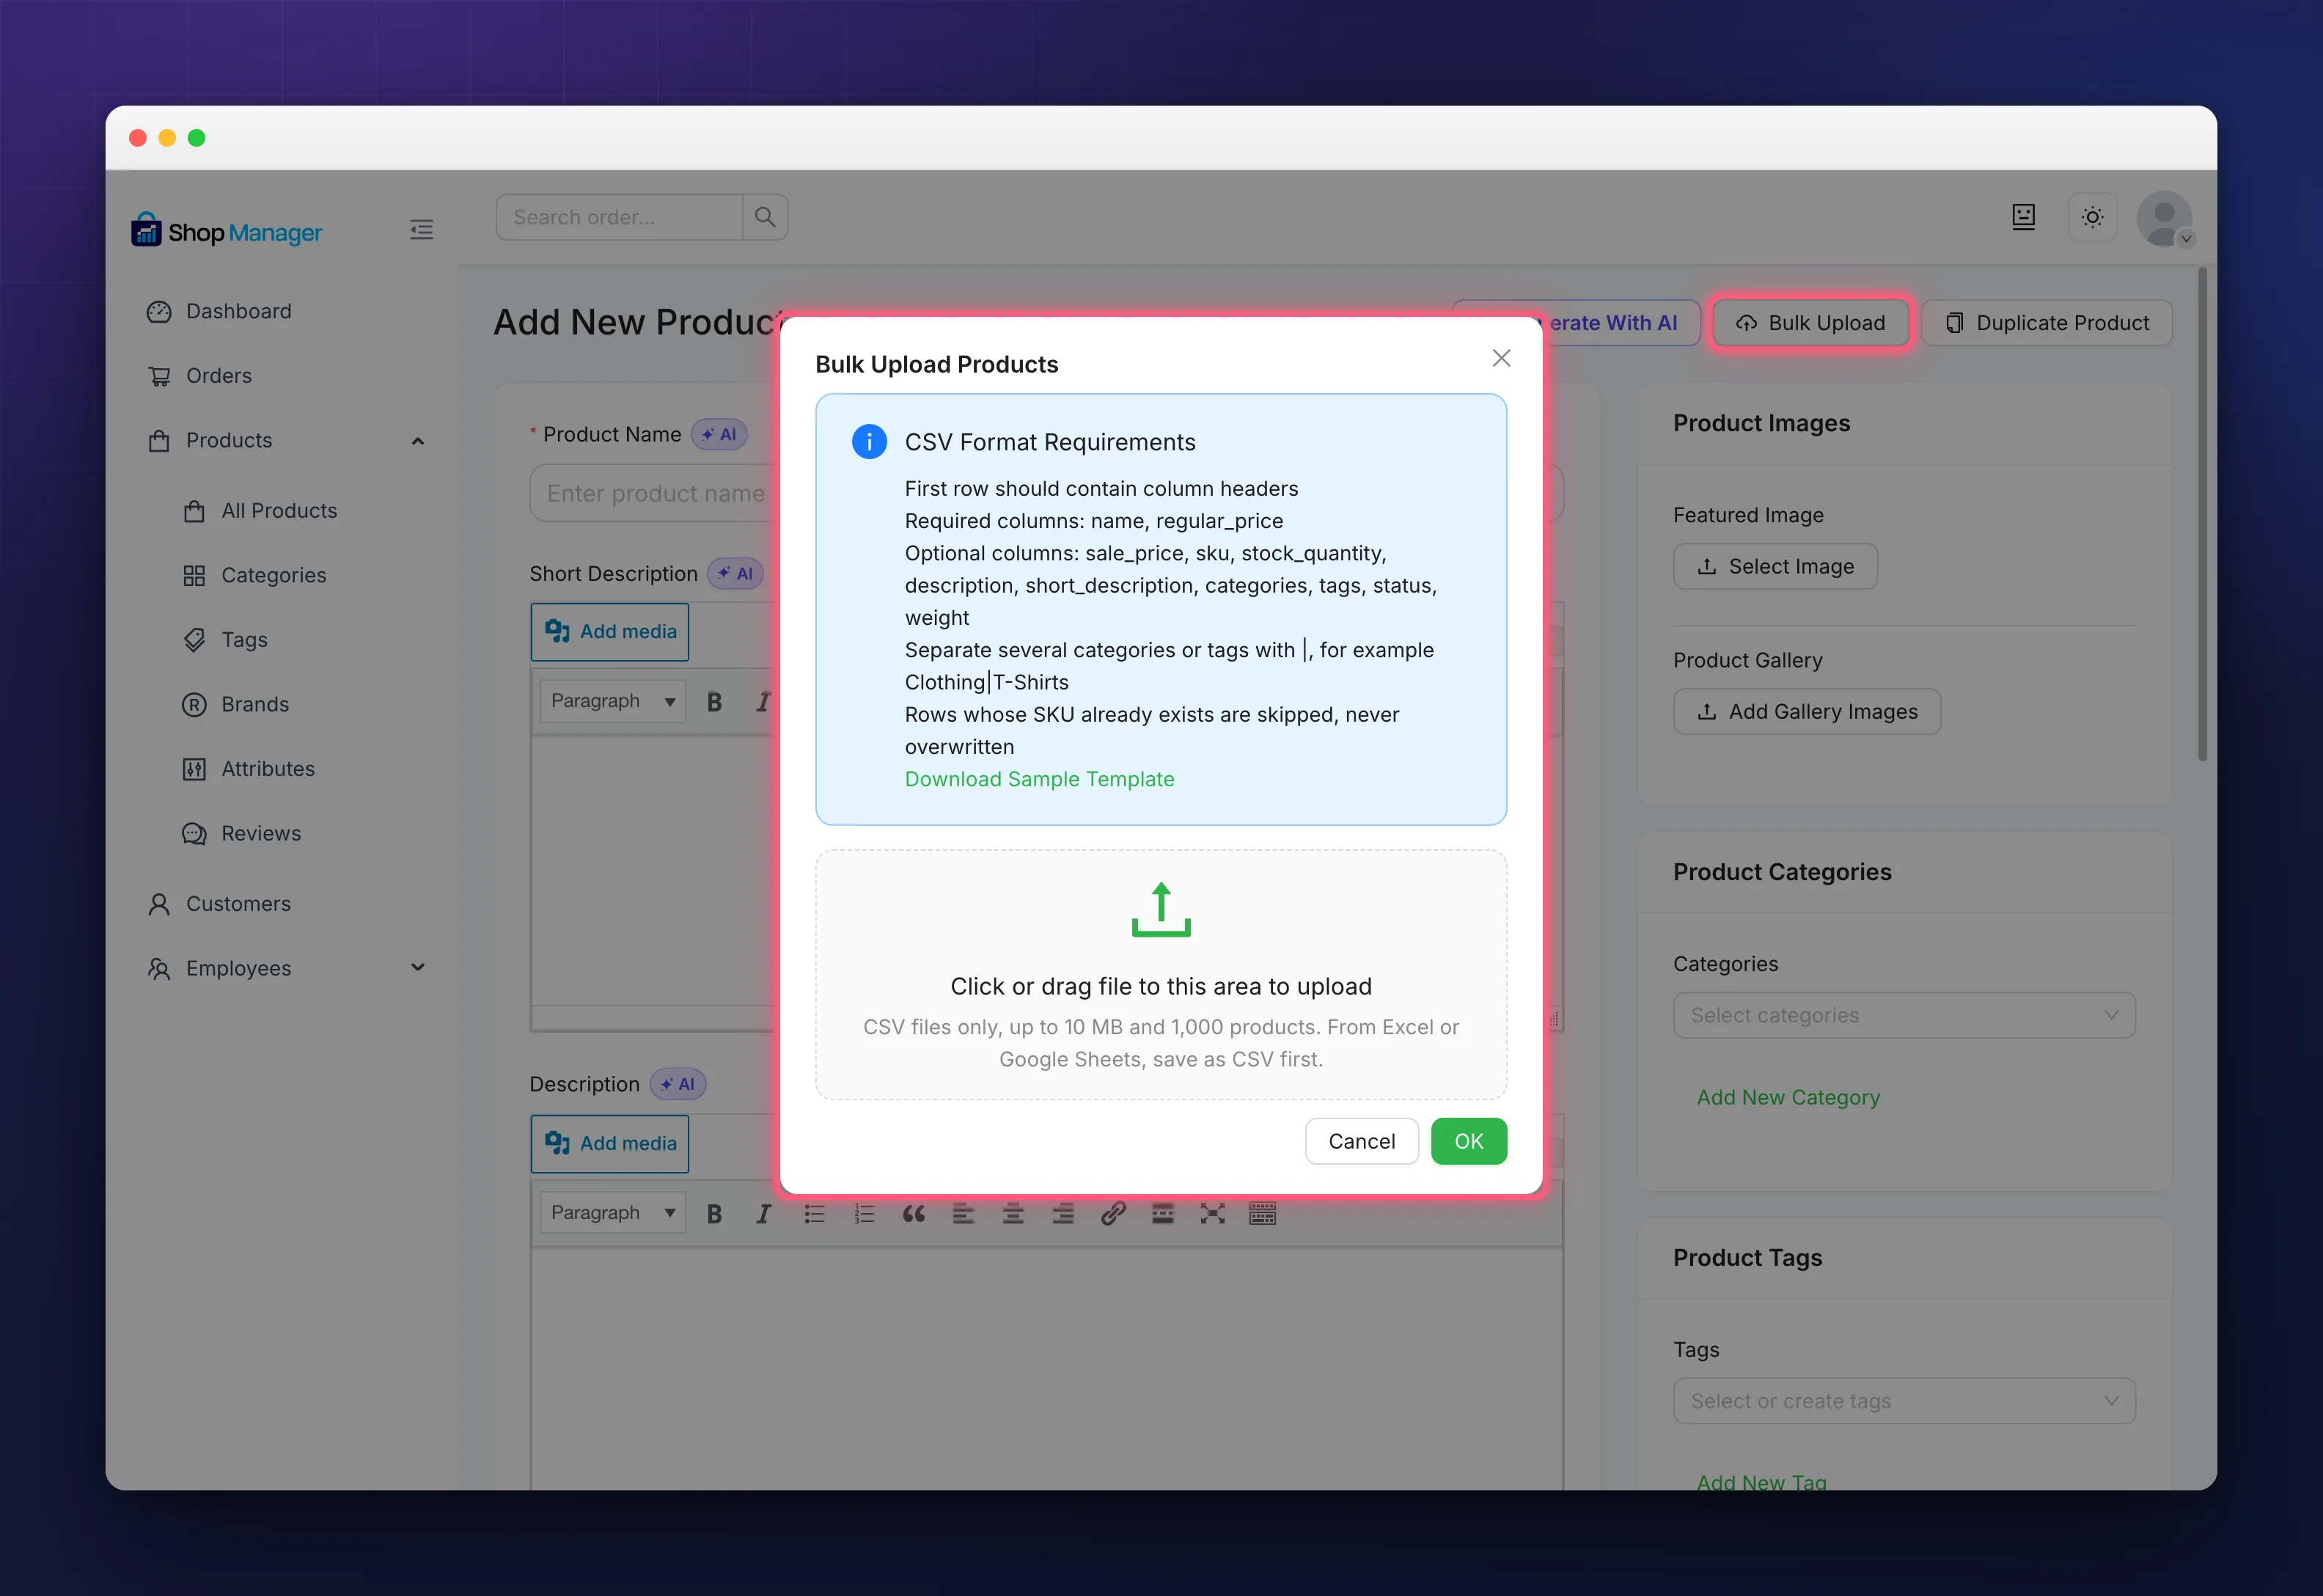Insert link in Description editor

(x=1112, y=1213)
